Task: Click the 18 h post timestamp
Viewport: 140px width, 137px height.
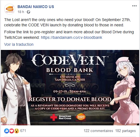Action: tap(21, 12)
